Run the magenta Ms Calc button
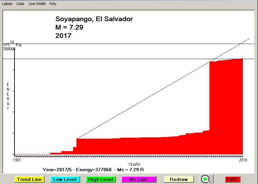This screenshot has height=184, width=258. pyautogui.click(x=139, y=179)
